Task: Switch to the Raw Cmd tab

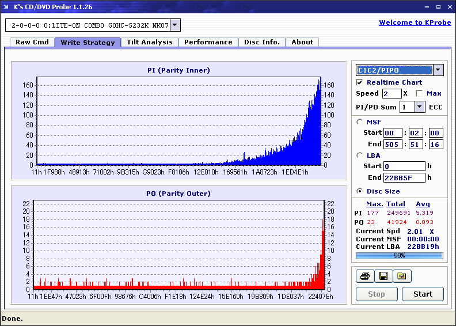Action: point(32,42)
